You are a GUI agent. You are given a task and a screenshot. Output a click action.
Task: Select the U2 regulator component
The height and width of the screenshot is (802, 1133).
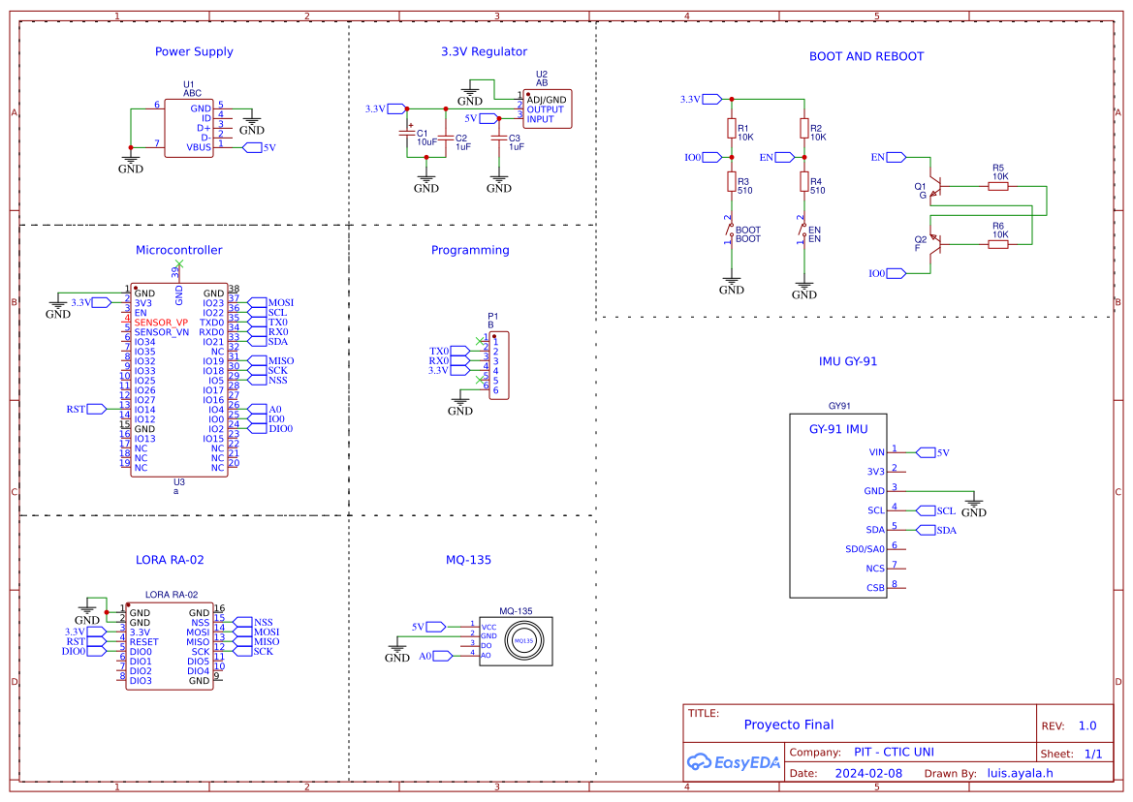coord(546,107)
